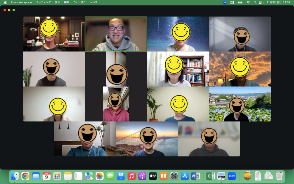This screenshot has width=294, height=184.
Task: Open Microsoft Excel from the Dock
Action: (211, 176)
